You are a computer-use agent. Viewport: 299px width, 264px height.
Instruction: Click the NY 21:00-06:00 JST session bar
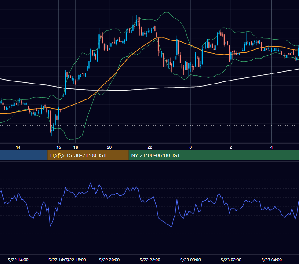click(214, 155)
